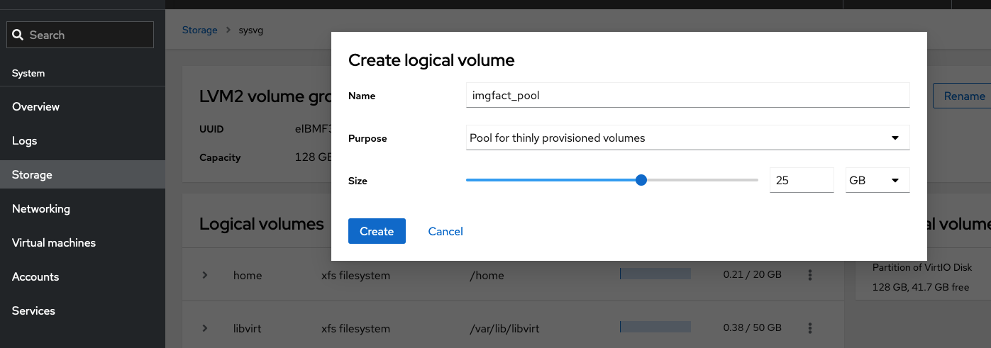Click the Storage breadcrumb link

point(199,30)
